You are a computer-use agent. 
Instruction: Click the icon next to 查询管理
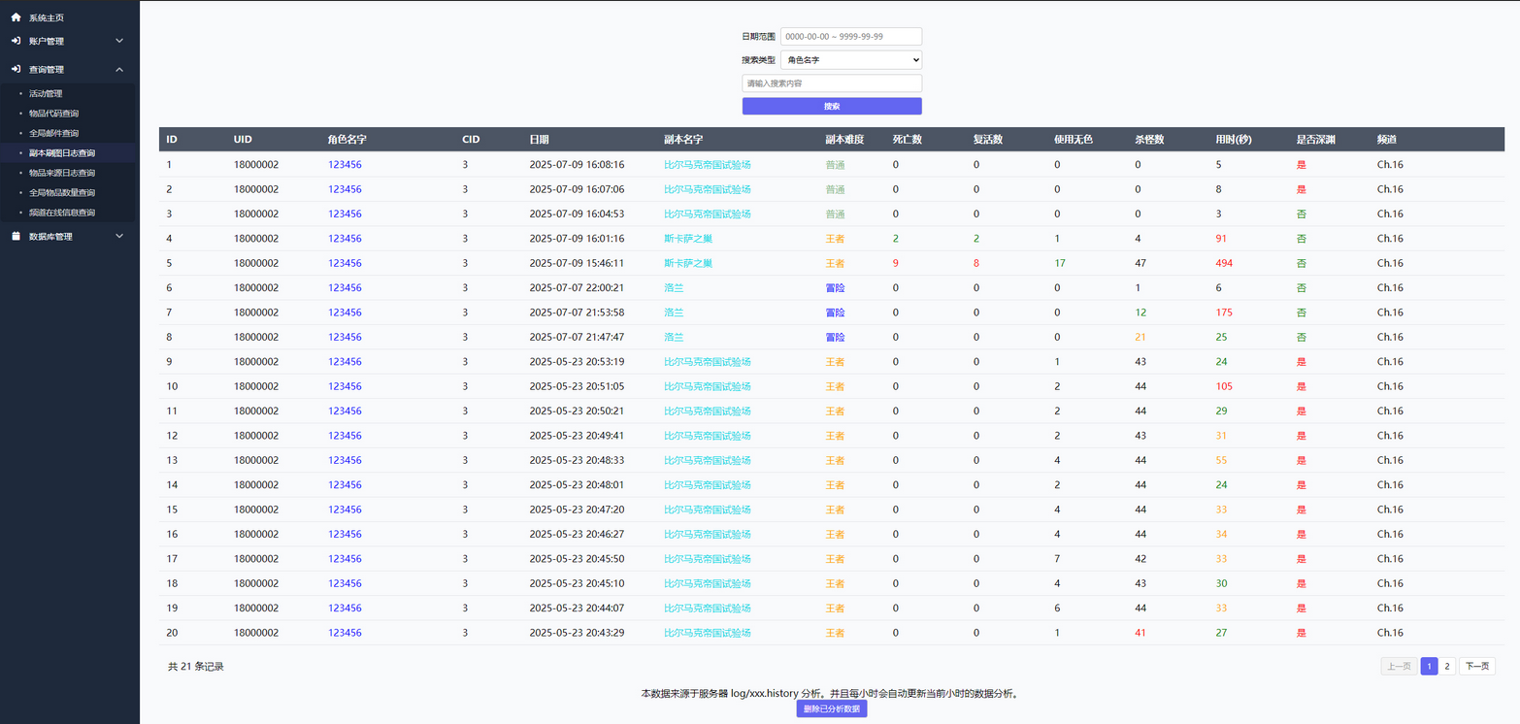[x=16, y=69]
